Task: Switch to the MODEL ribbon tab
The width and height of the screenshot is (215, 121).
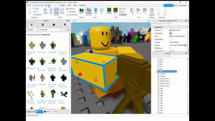Action: [x=62, y=5]
